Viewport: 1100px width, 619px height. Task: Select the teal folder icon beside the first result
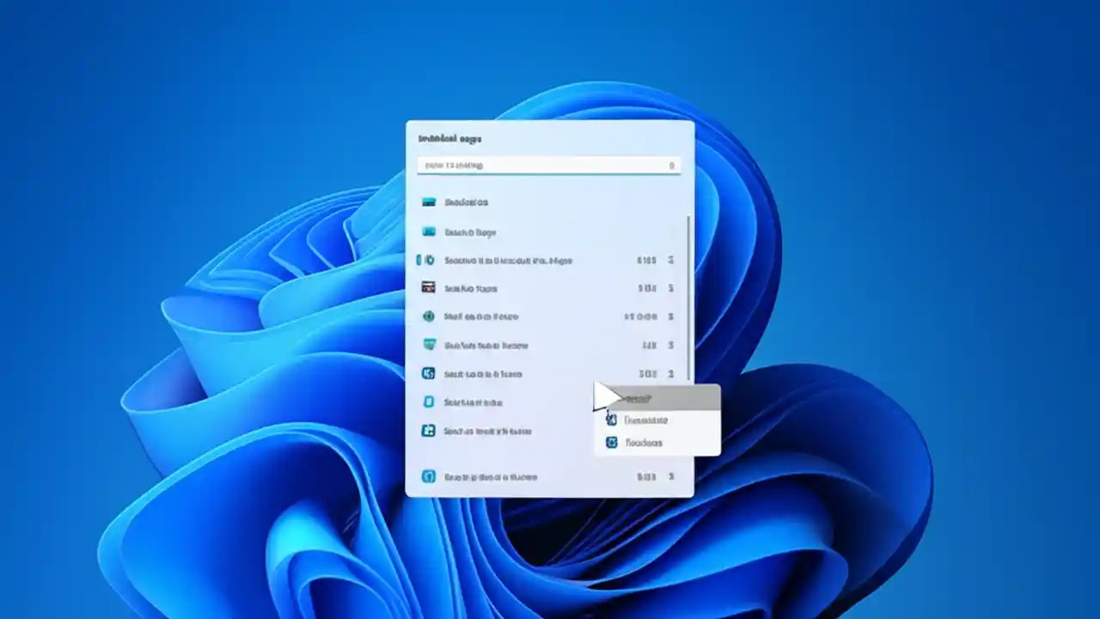429,202
